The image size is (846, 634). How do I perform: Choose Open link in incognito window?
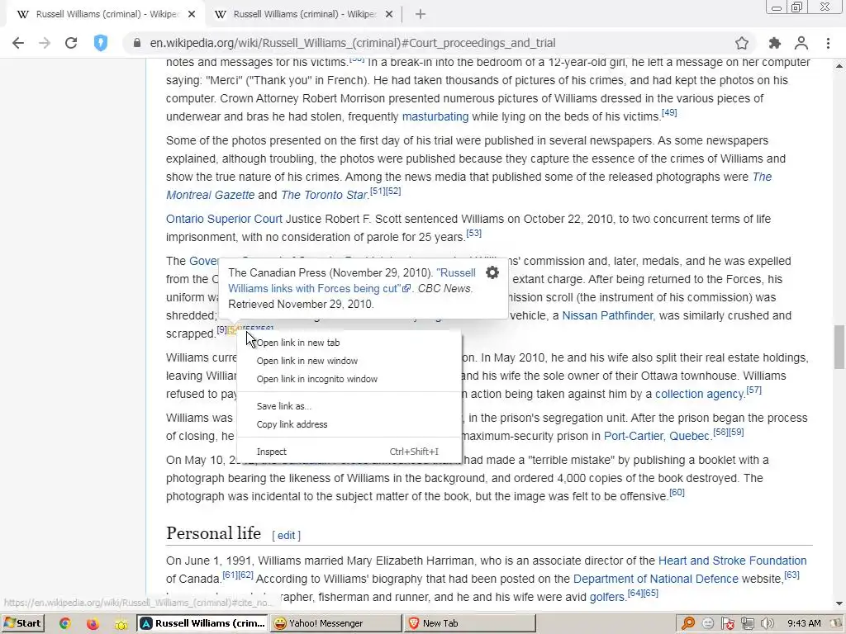click(349, 380)
